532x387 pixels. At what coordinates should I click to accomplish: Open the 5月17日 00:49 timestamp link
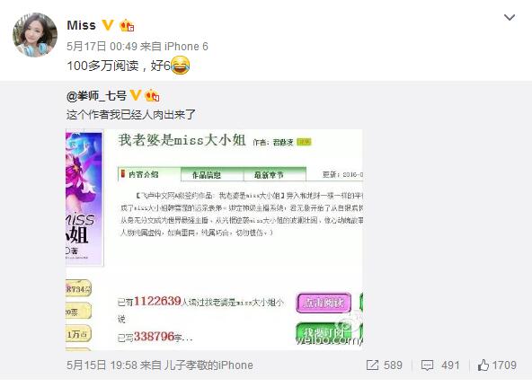coord(102,46)
